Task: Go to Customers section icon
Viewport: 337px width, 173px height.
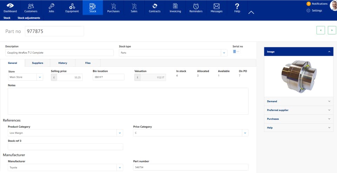Action: coord(31,6)
